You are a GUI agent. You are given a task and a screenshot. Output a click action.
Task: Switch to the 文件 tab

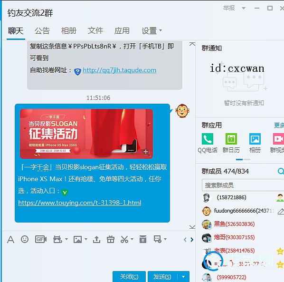coord(95,30)
